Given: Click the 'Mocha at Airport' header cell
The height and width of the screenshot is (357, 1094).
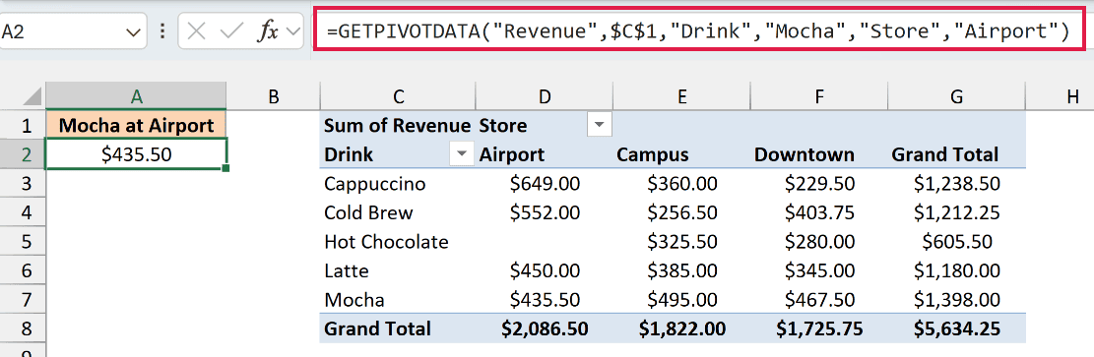Looking at the screenshot, I should click(136, 126).
